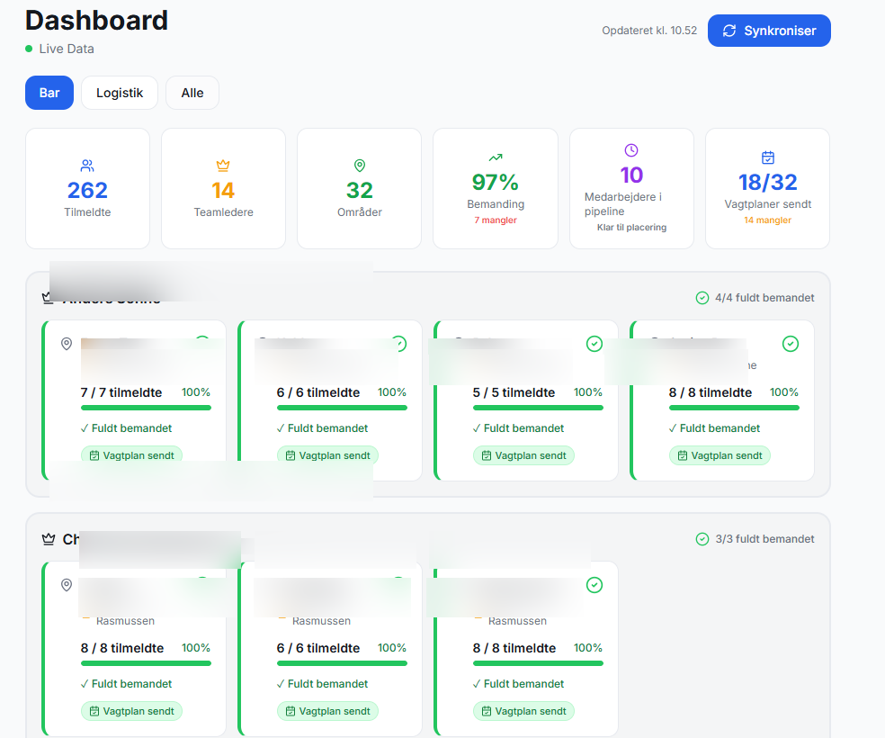Click the Vagtplaner sendt label
Image resolution: width=885 pixels, height=738 pixels.
(767, 204)
